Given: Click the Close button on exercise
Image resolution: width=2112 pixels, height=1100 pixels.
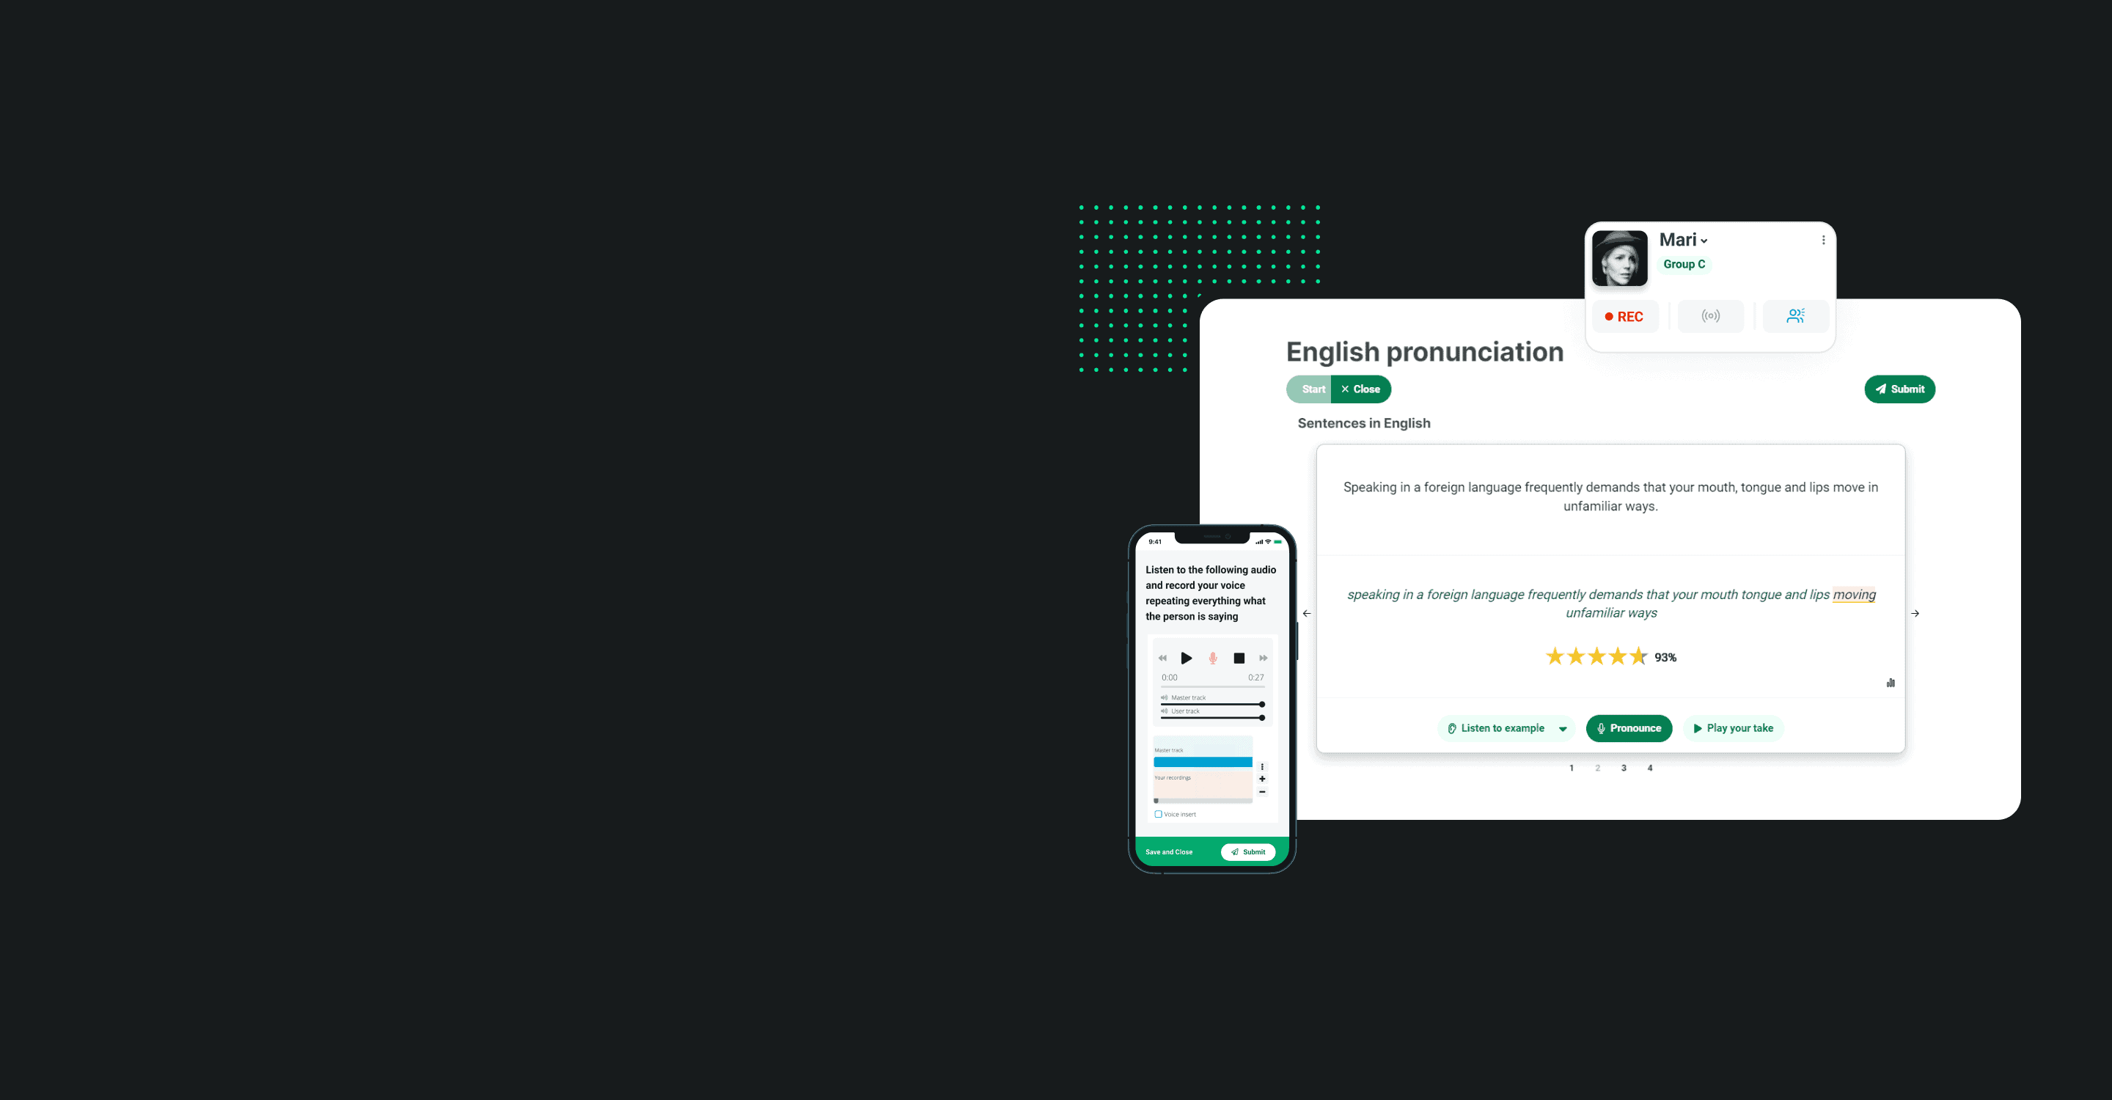Looking at the screenshot, I should [x=1362, y=389].
